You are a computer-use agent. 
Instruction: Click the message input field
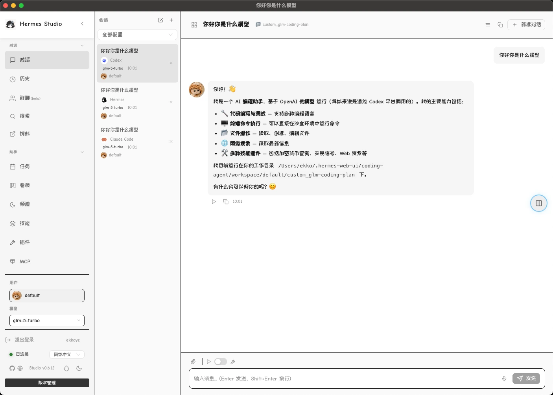pyautogui.click(x=345, y=378)
